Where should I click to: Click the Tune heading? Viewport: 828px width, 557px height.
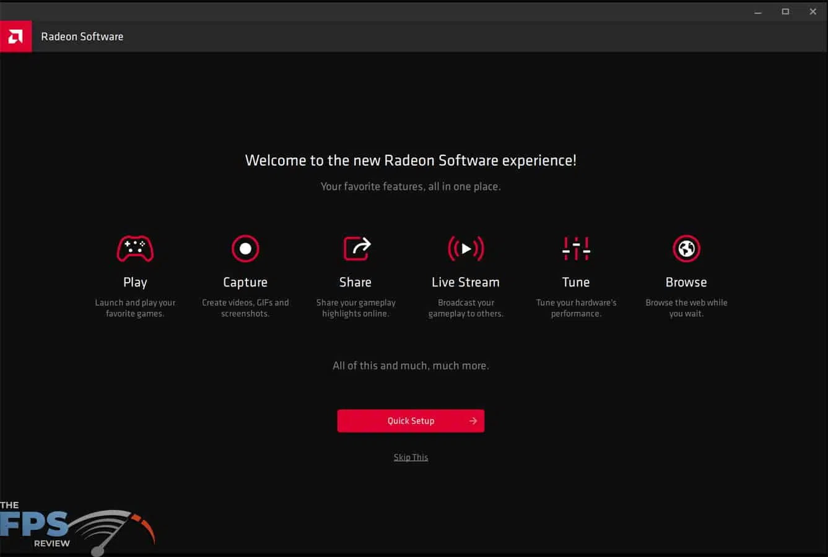pyautogui.click(x=576, y=282)
